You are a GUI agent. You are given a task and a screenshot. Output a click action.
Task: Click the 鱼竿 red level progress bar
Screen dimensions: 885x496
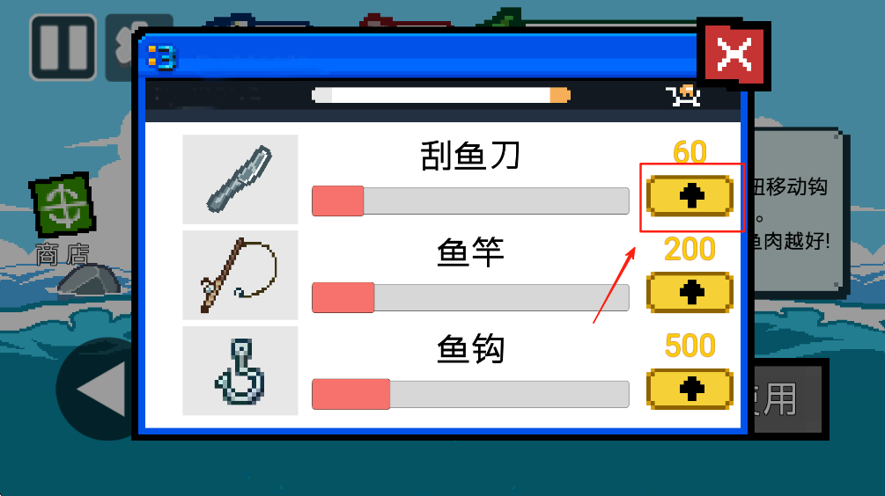pyautogui.click(x=471, y=297)
